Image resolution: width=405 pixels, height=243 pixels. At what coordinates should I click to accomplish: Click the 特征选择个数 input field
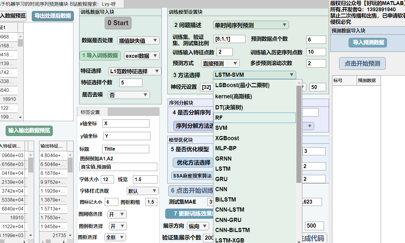click(x=131, y=83)
